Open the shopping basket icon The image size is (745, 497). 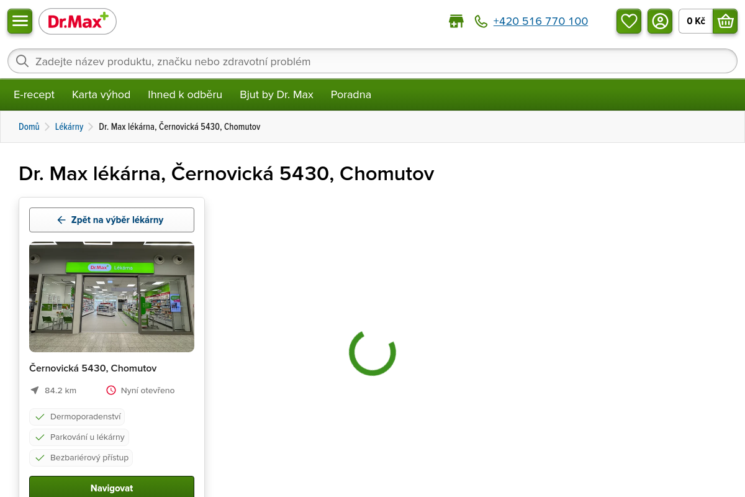tap(725, 21)
